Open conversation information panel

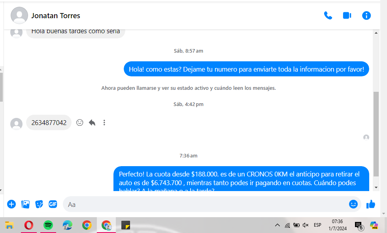pyautogui.click(x=366, y=15)
